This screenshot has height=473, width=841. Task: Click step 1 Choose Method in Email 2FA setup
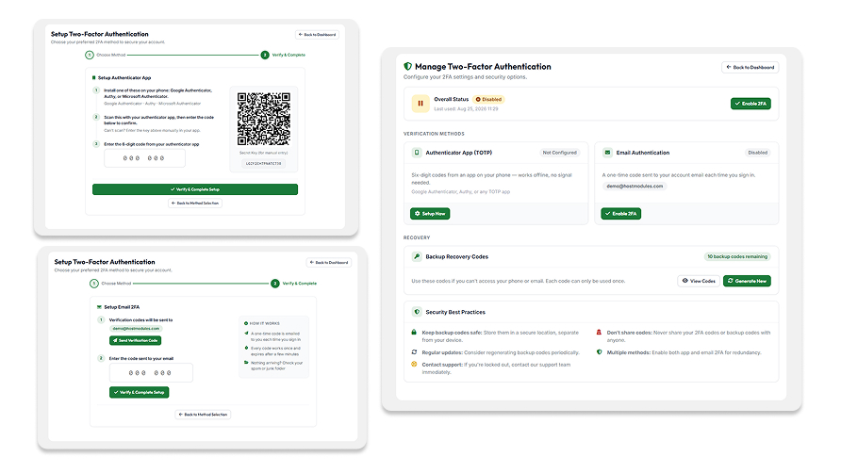click(110, 284)
